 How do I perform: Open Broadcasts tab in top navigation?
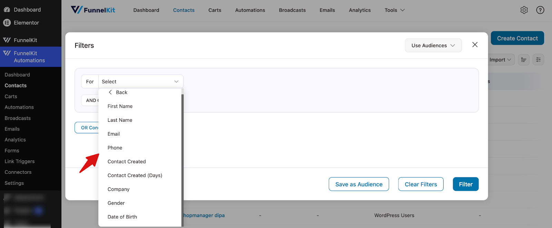(x=292, y=10)
